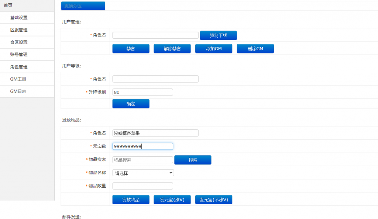Click the 删除GM button
This screenshot has height=219, width=378.
point(255,49)
